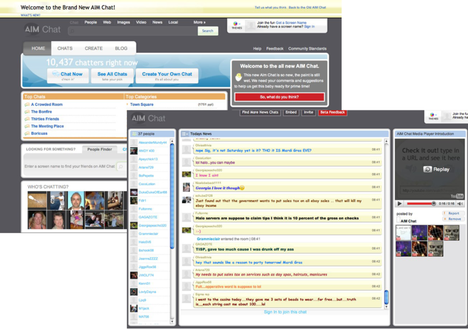Screen dimensions: 468x329
Task: Click Nicetobeback1111's avatar beside chat message
Action: [x=187, y=187]
